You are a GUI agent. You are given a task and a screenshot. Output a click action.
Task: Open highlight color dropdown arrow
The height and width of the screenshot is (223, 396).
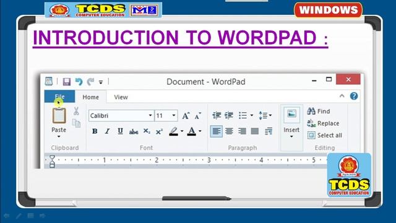[182, 131]
